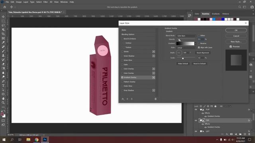This screenshot has width=255, height=143.
Task: Select the Horizontal Type tool
Action: (x=3, y=86)
